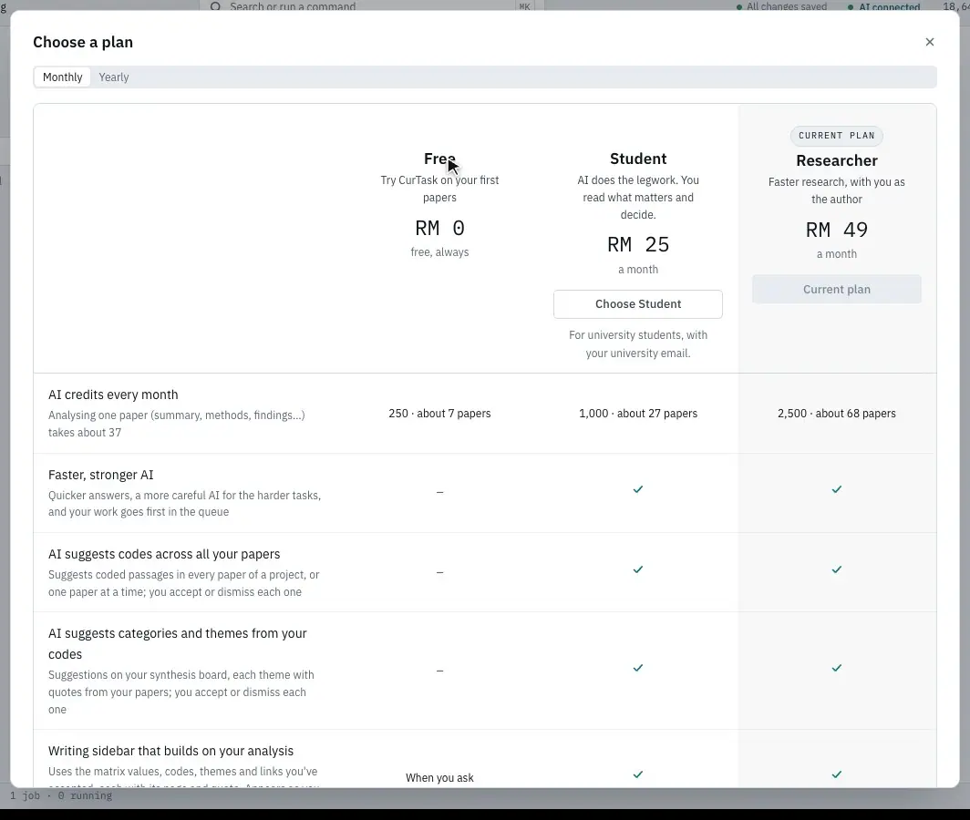Screen dimensions: 970x820
Task: Select the Researcher plan heading
Action: point(836,160)
